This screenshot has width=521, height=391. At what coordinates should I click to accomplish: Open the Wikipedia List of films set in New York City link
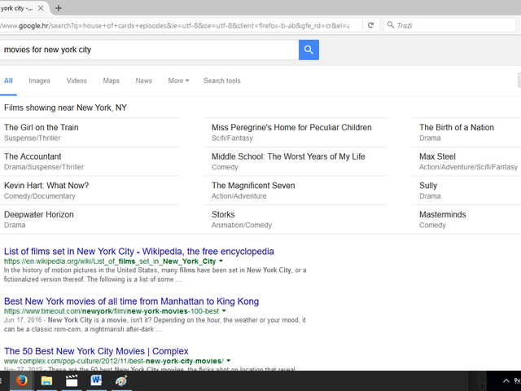point(139,252)
